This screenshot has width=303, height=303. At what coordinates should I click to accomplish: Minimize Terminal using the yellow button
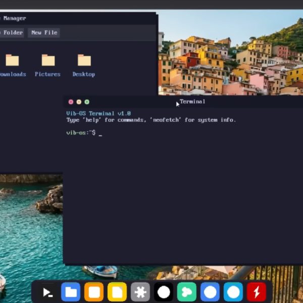point(79,102)
